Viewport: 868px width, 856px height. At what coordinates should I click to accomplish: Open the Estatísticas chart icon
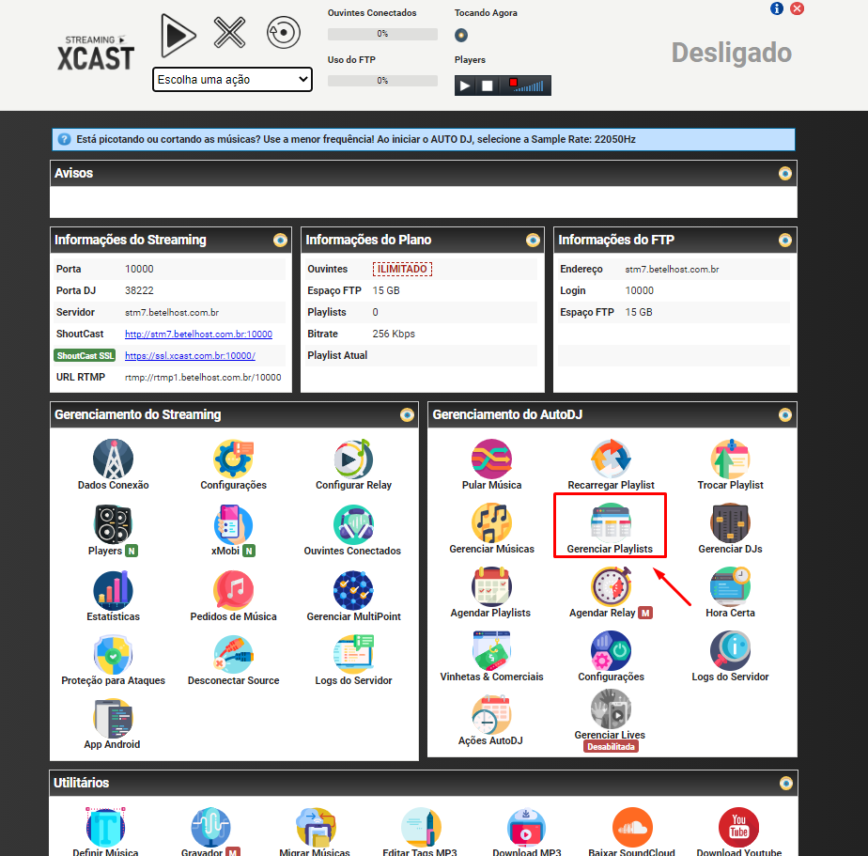point(113,592)
